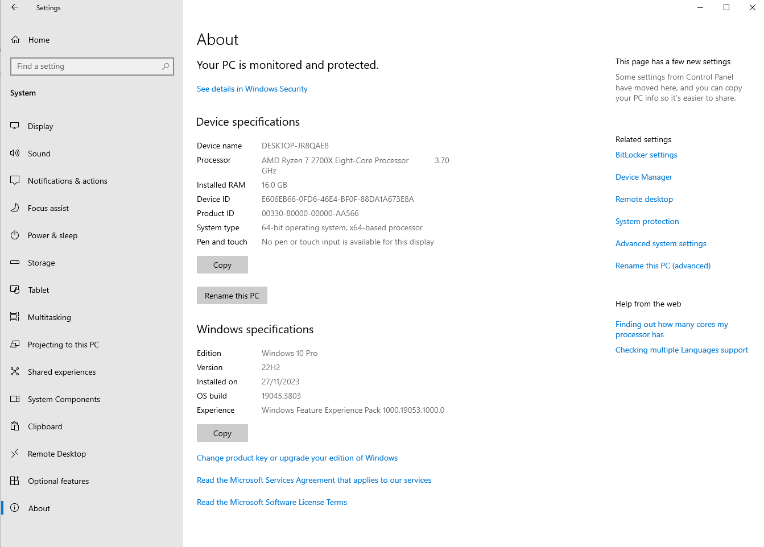
Task: Open BitLocker settings link
Action: click(646, 155)
